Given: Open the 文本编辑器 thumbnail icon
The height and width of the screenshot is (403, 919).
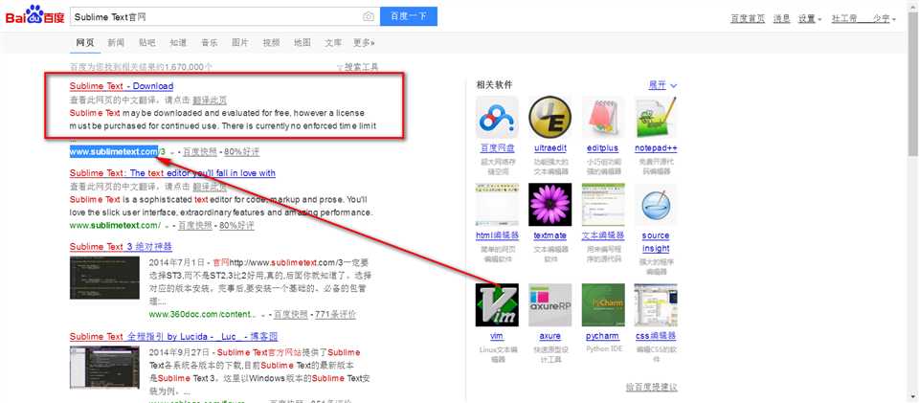Looking at the screenshot, I should (602, 205).
